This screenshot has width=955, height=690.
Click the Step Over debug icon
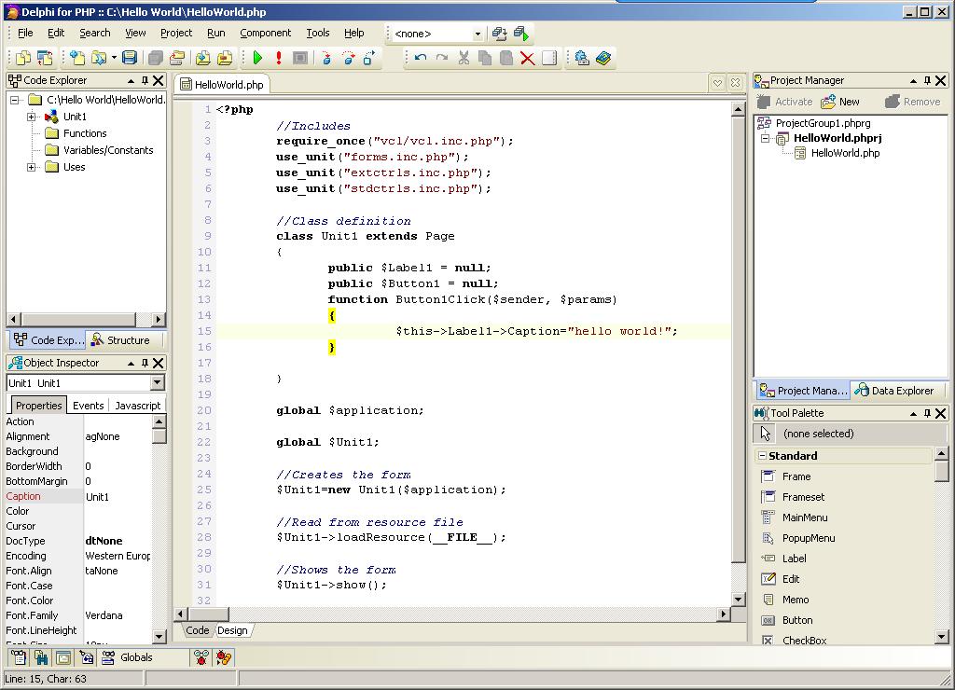pyautogui.click(x=349, y=58)
